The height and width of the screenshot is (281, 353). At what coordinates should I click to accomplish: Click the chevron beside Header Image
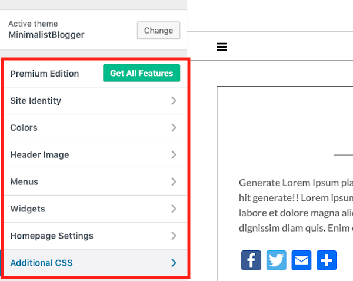(x=174, y=155)
